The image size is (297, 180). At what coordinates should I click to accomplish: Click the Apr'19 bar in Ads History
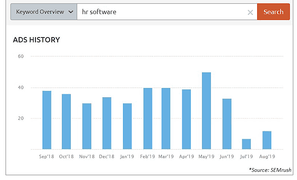(x=186, y=119)
